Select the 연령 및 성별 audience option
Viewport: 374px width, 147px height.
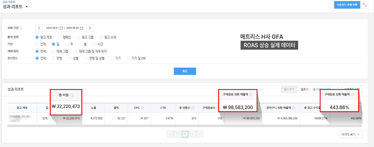[86, 58]
